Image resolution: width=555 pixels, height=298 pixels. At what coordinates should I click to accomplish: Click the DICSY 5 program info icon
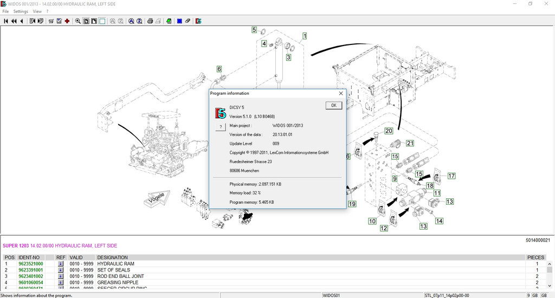[x=199, y=22]
